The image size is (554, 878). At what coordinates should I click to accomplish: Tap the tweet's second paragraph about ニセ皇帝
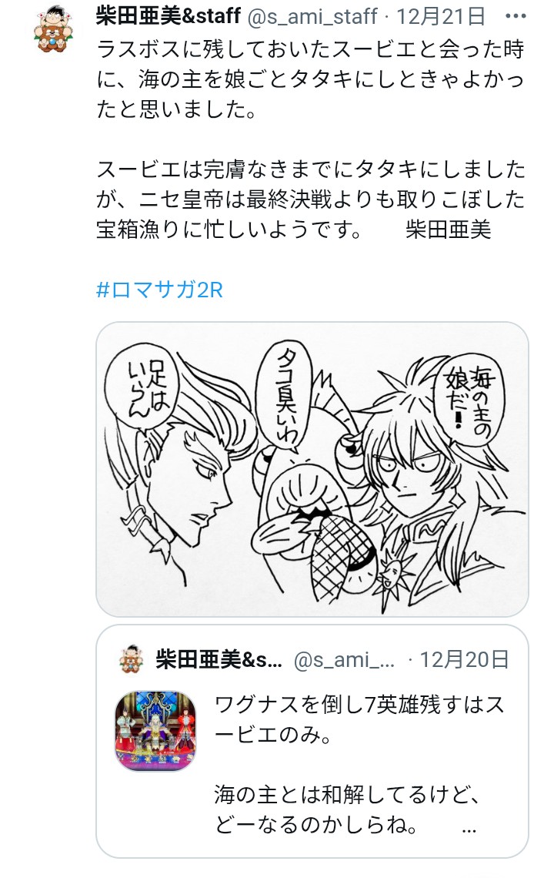point(311,200)
